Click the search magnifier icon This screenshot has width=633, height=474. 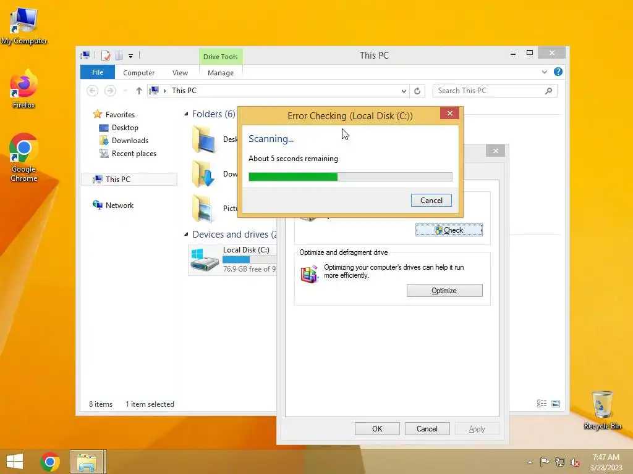click(x=548, y=91)
